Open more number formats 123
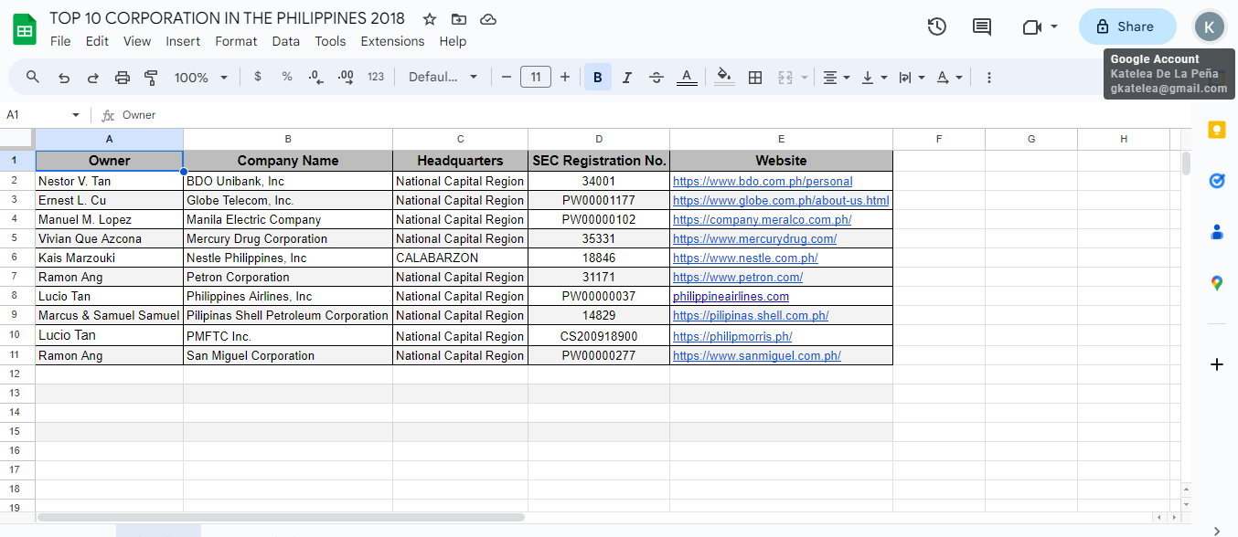The image size is (1238, 537). [x=376, y=78]
